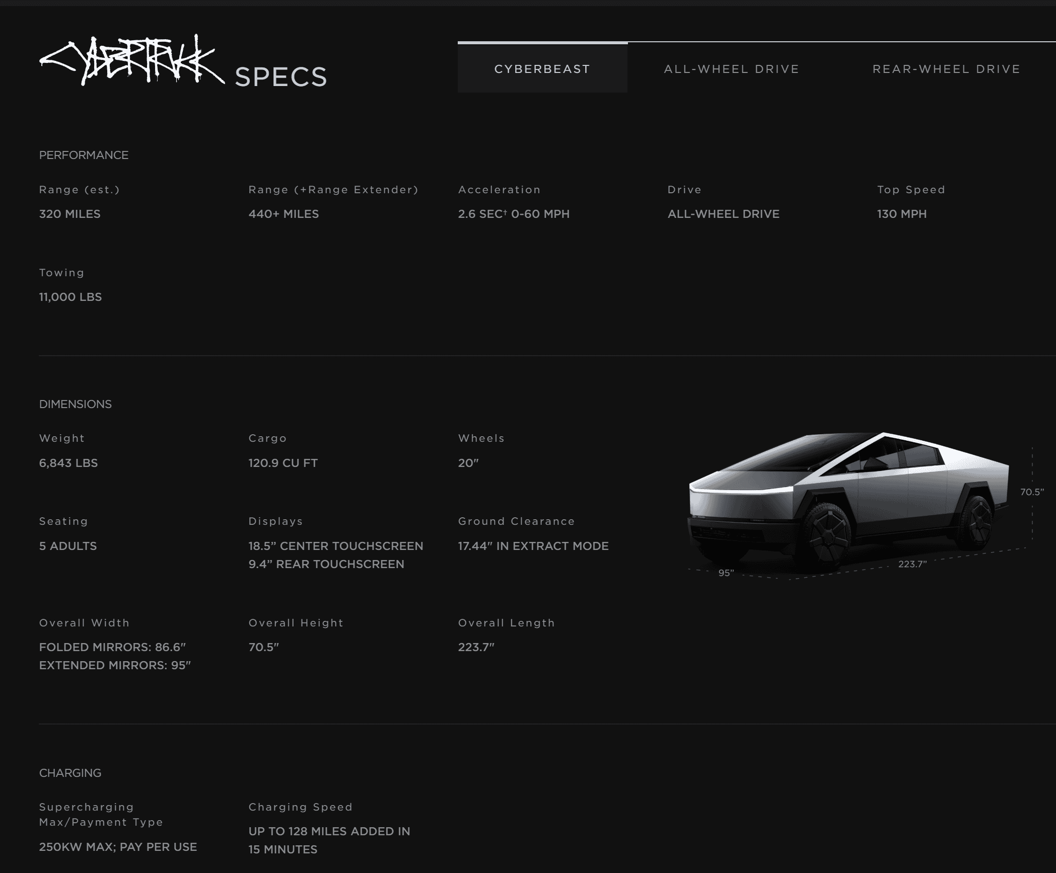This screenshot has height=873, width=1056.
Task: Click the '11,000 LBS' towing value
Action: click(71, 297)
